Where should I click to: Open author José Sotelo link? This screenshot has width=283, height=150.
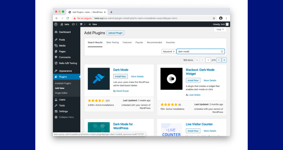[194, 95]
